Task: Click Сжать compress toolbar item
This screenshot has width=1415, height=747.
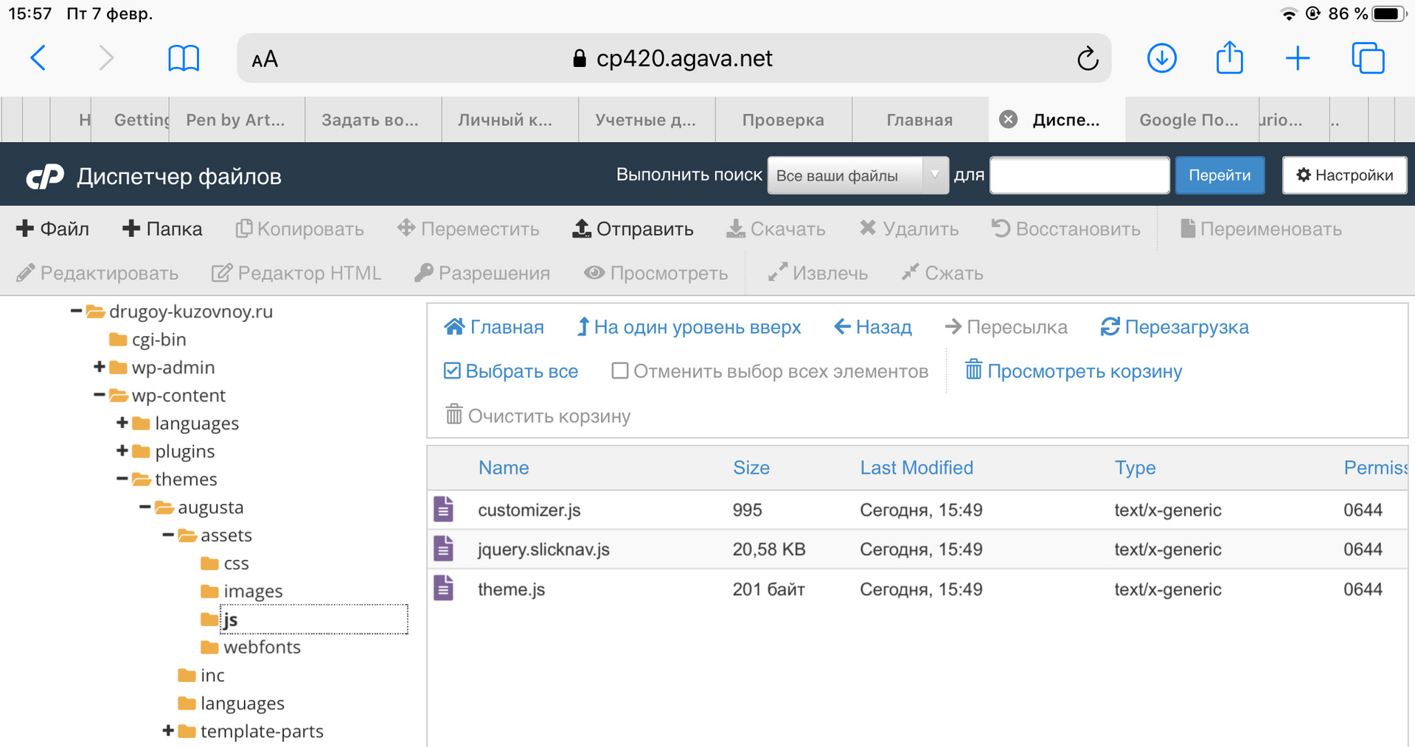Action: [x=942, y=273]
